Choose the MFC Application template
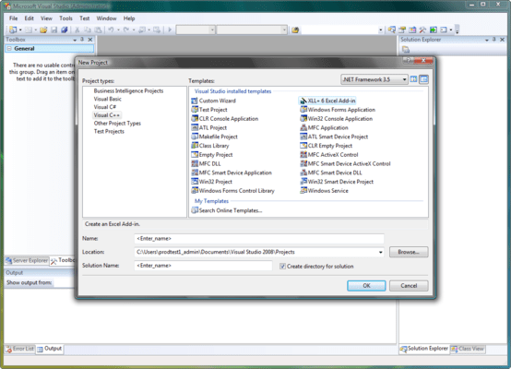Viewport: 511px width, 369px height. point(325,128)
